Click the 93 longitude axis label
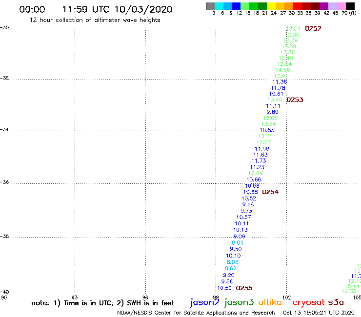 pos(75,297)
